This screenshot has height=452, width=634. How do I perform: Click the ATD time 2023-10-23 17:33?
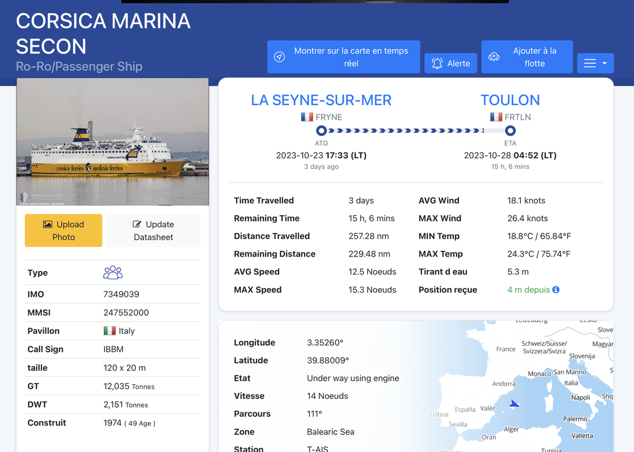322,155
